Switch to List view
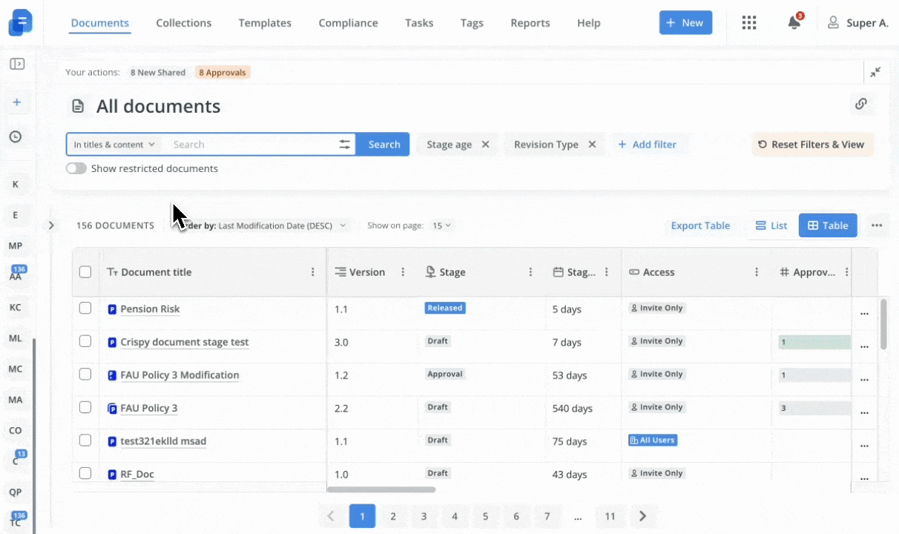899x534 pixels. pos(771,225)
